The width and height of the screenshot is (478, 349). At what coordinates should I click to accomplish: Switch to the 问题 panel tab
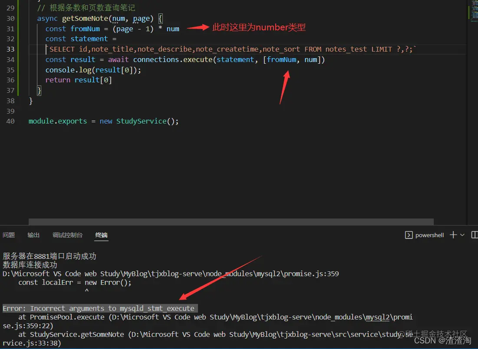point(9,235)
